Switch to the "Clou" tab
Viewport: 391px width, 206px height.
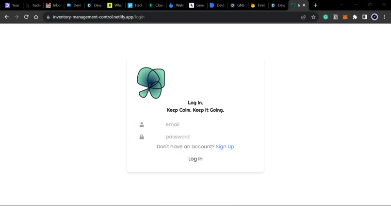click(156, 5)
